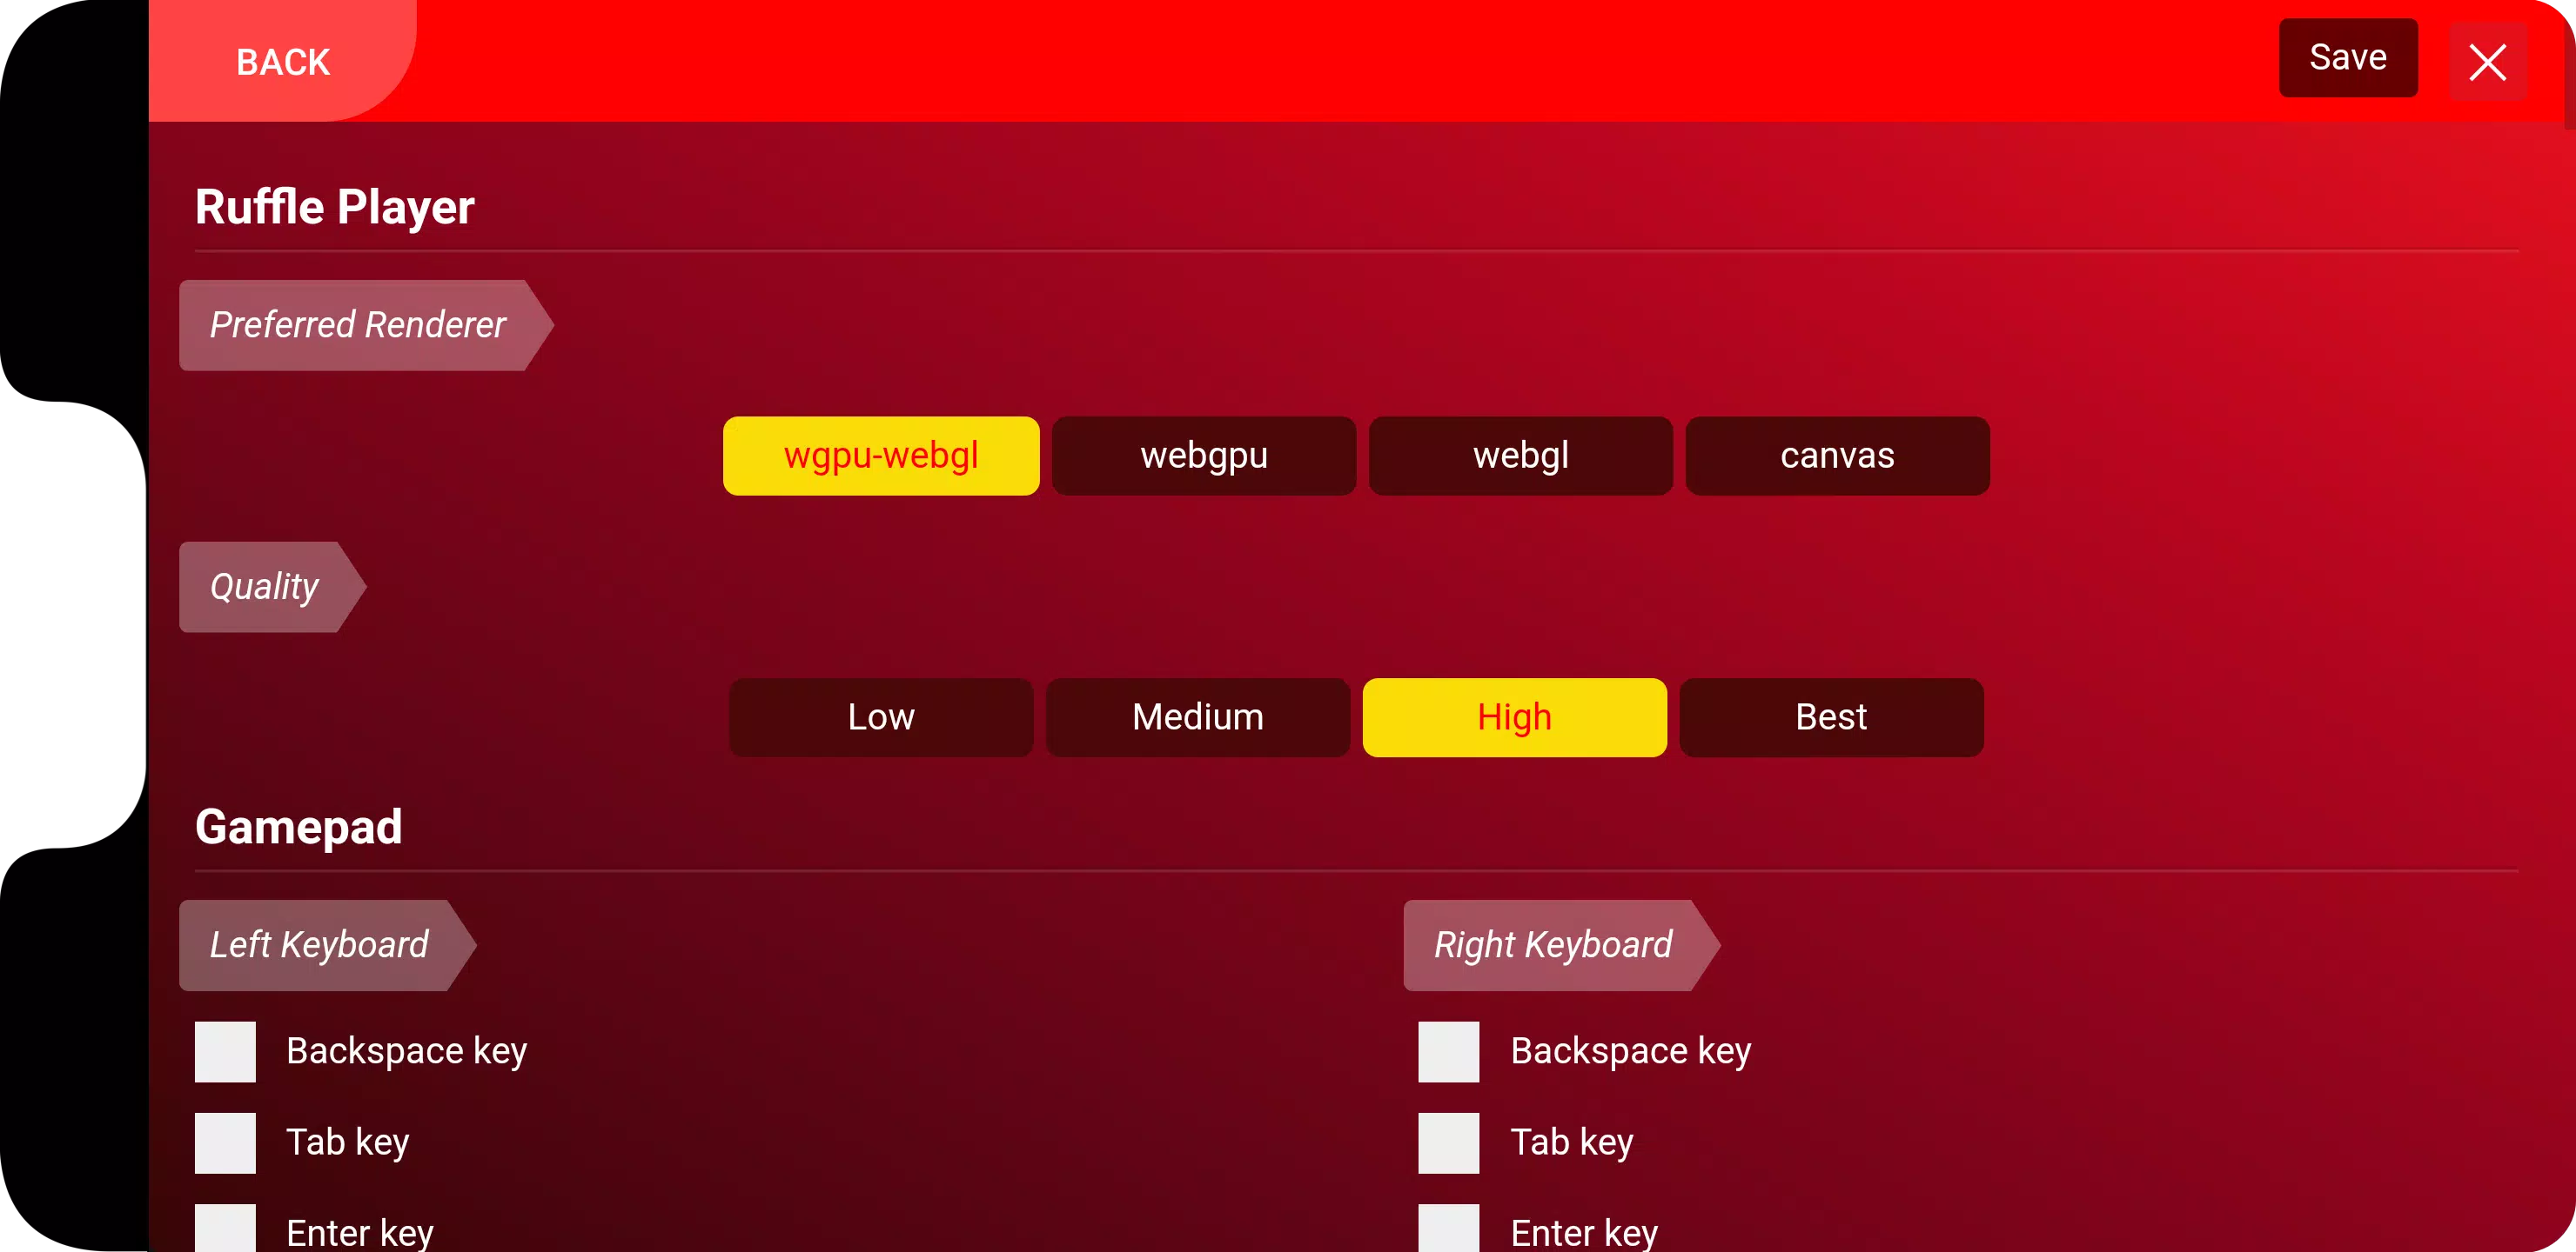Set quality to Low
The image size is (2576, 1252).
click(879, 717)
